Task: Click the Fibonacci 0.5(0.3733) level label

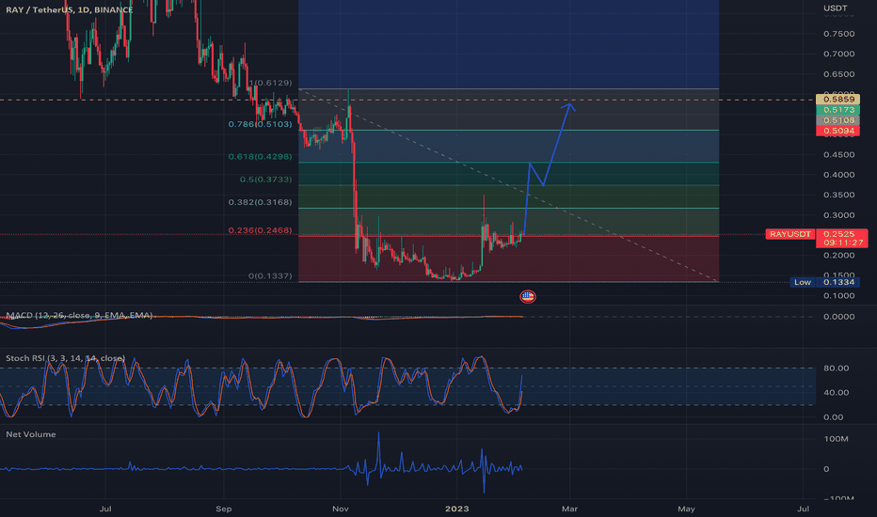Action: coord(265,180)
